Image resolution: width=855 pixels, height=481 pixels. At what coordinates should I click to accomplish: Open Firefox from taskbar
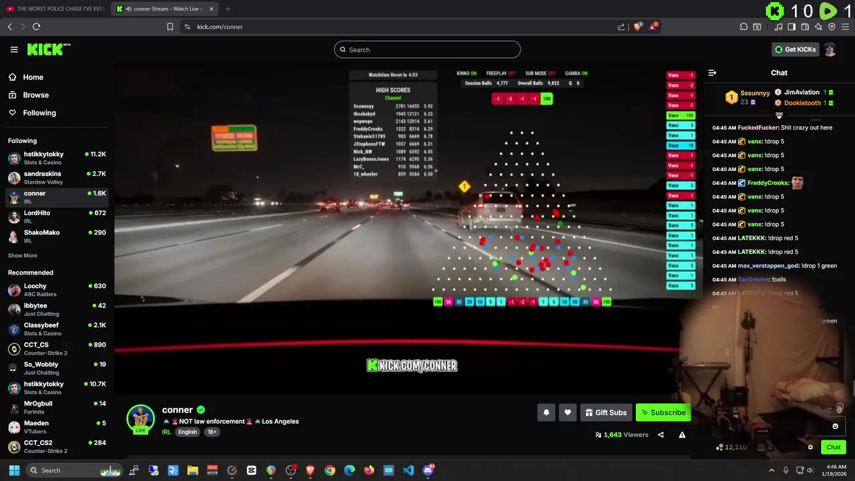(369, 470)
